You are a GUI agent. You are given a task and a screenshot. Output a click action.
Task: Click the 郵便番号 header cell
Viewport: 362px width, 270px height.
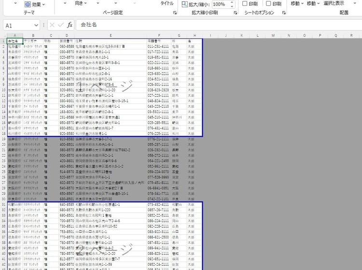point(67,41)
